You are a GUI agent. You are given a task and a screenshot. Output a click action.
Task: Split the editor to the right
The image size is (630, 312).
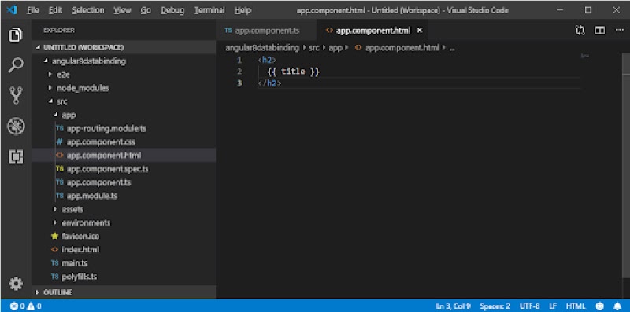[599, 31]
